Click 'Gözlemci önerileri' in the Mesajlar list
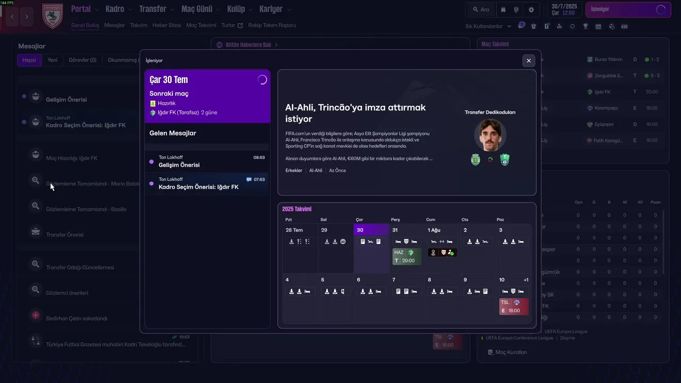Screen dimensions: 681x383 tap(67, 293)
